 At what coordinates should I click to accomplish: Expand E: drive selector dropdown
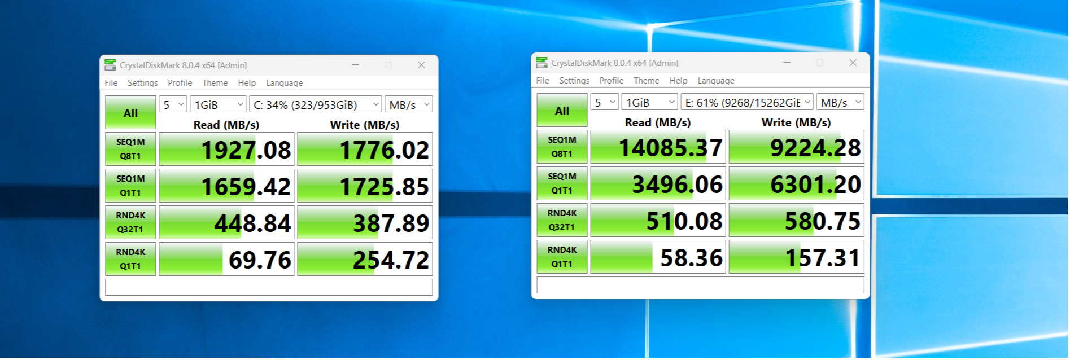point(747,102)
